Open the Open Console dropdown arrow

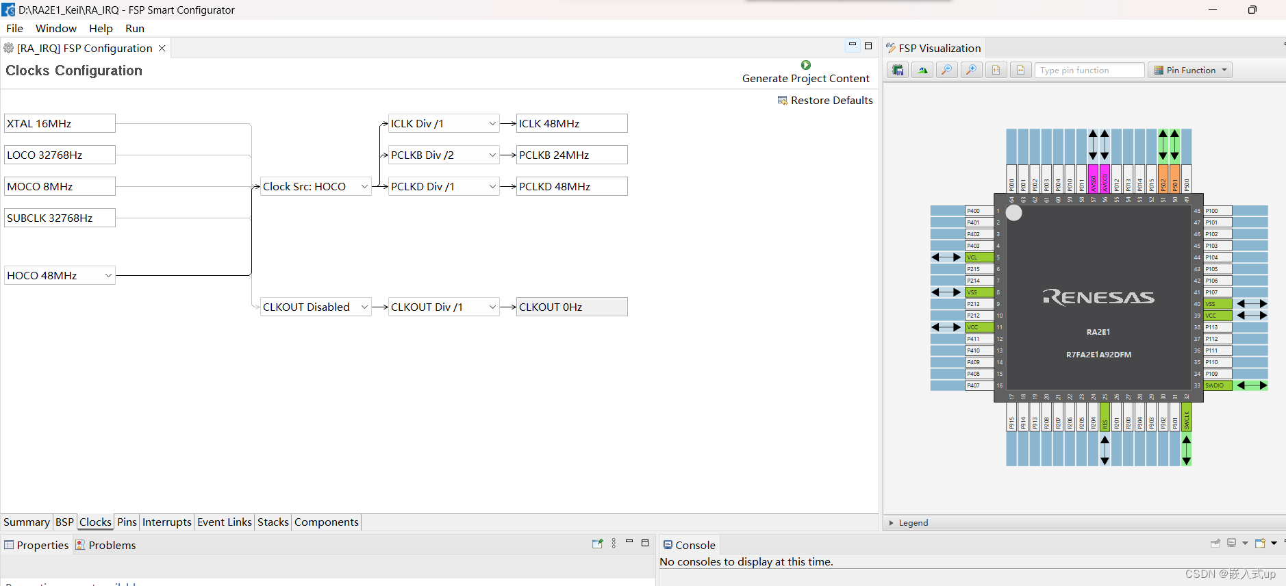1274,543
